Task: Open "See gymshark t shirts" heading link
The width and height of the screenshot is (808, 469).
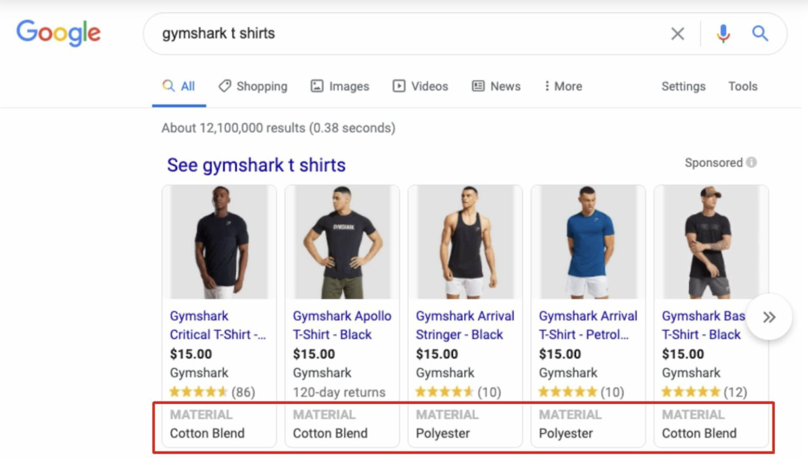Action: (x=256, y=165)
